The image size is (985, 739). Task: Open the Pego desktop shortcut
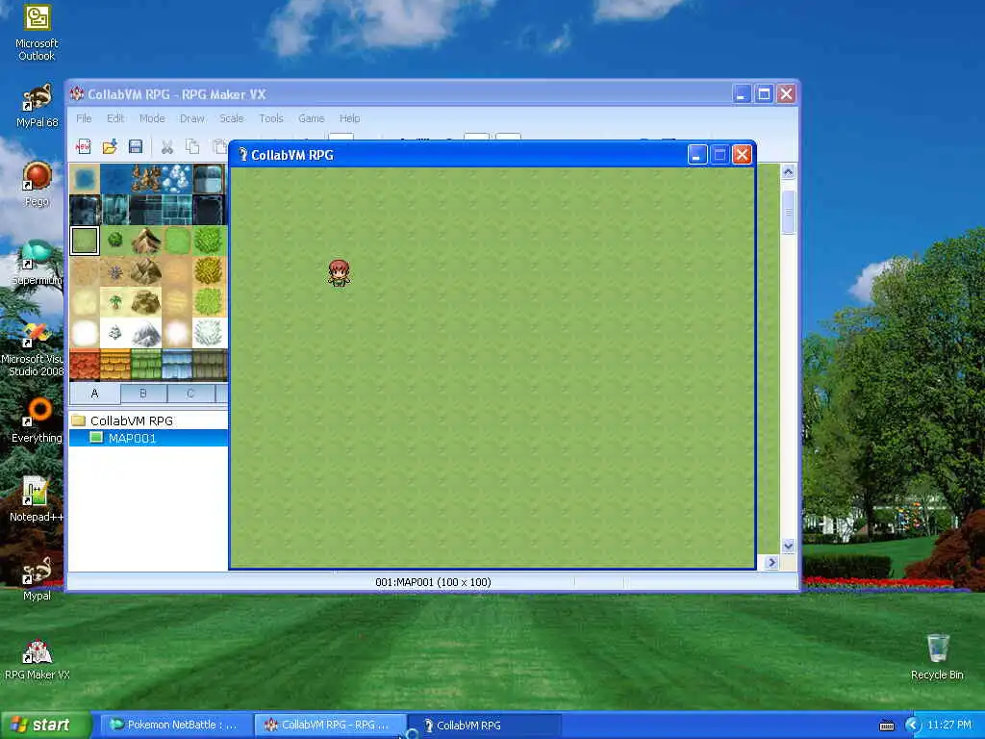point(37,184)
